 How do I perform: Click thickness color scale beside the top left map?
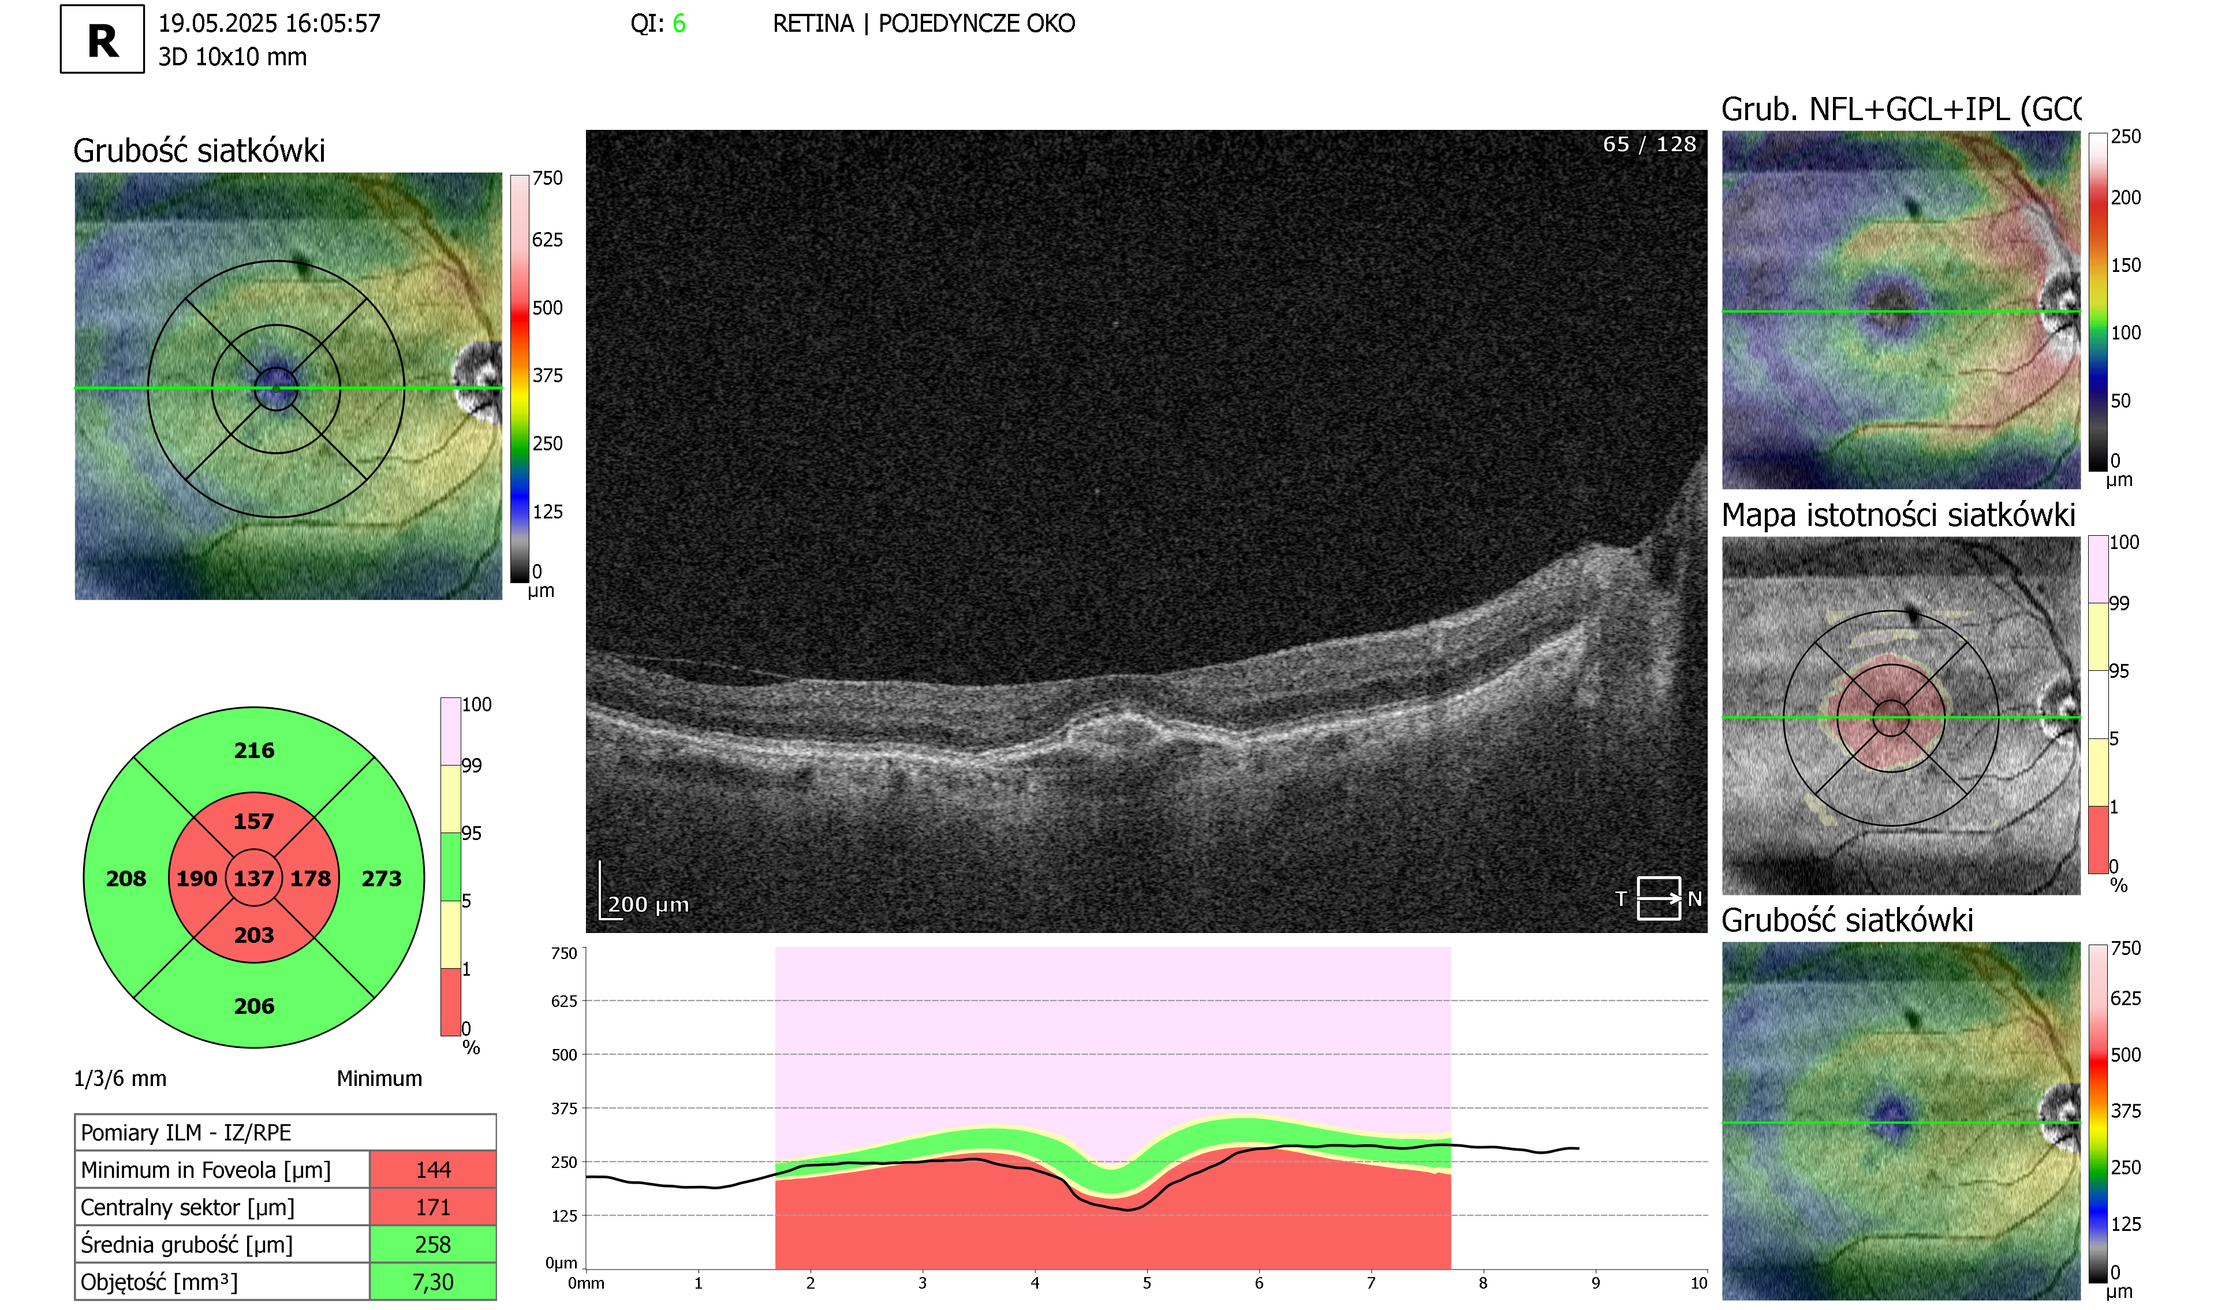[x=519, y=379]
